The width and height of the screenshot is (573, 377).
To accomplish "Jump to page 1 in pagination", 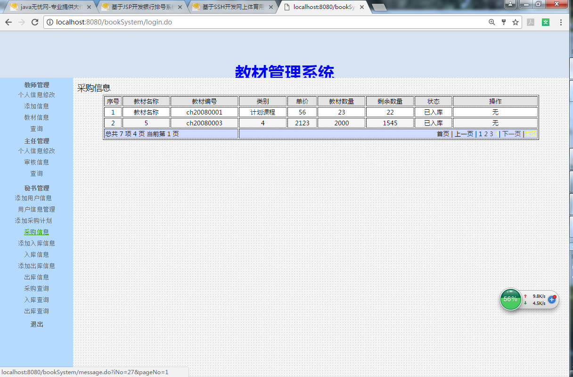I will (x=481, y=134).
